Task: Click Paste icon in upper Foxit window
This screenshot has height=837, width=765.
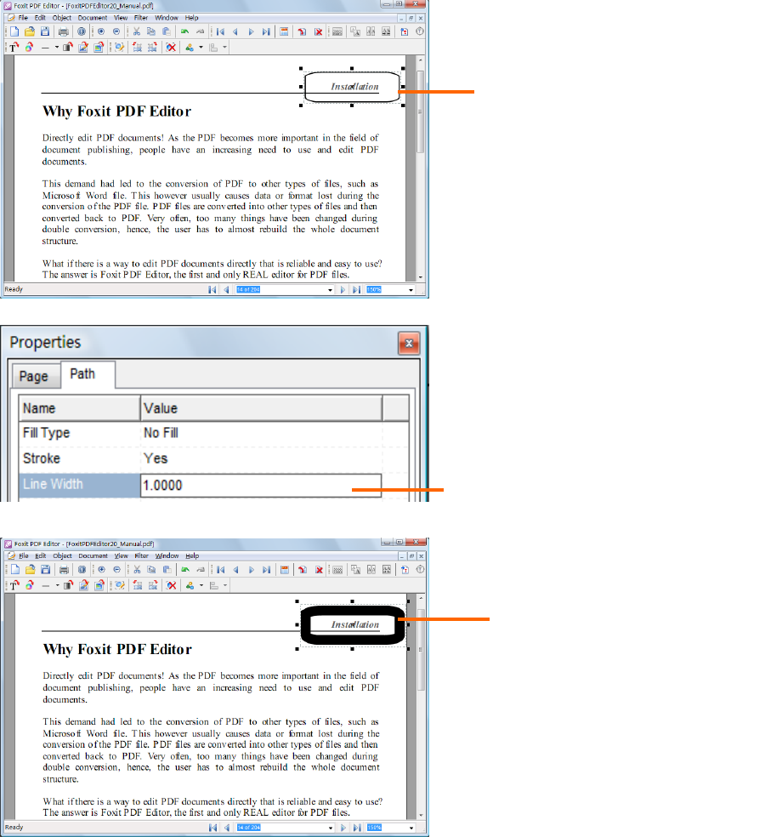Action: (x=167, y=31)
